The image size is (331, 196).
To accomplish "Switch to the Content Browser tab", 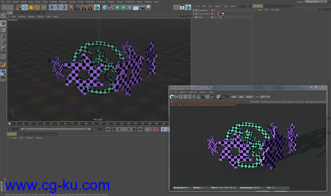I will (30, 13).
